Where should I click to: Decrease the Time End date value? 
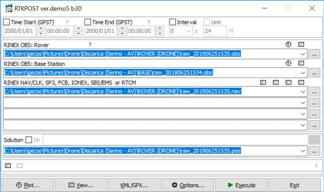click(x=122, y=34)
